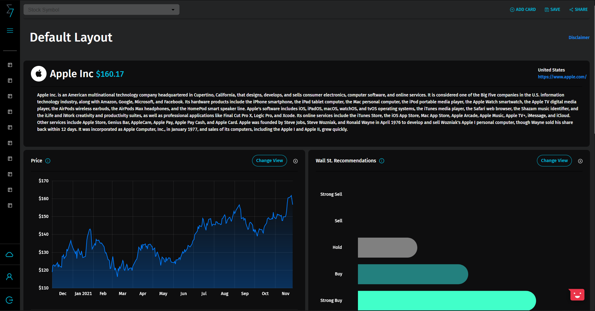This screenshot has width=595, height=311.
Task: Click SAVE to store the layout
Action: tap(552, 9)
